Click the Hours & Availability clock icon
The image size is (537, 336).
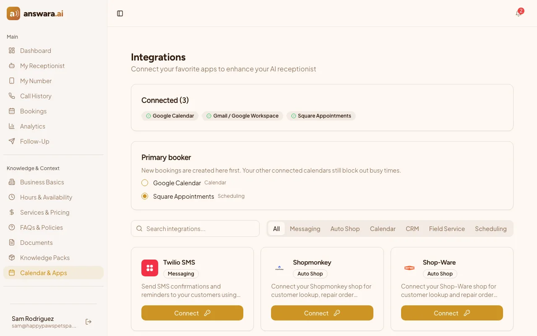point(12,197)
